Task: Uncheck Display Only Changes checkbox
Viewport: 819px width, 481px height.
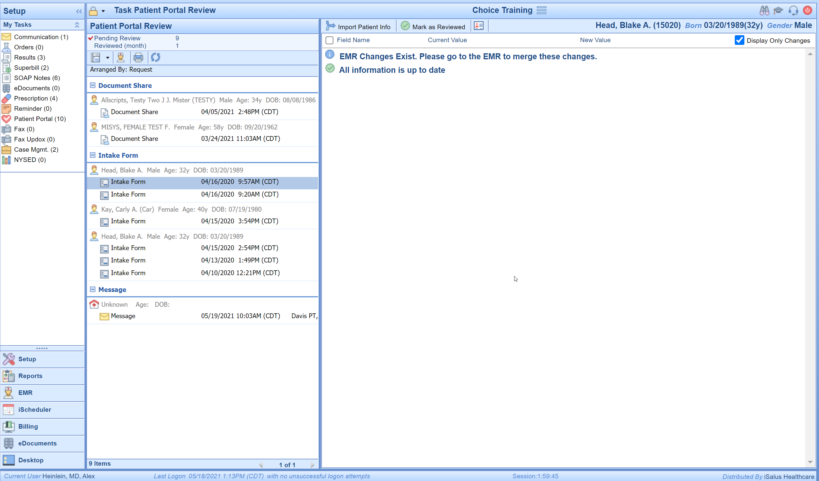Action: [x=739, y=40]
